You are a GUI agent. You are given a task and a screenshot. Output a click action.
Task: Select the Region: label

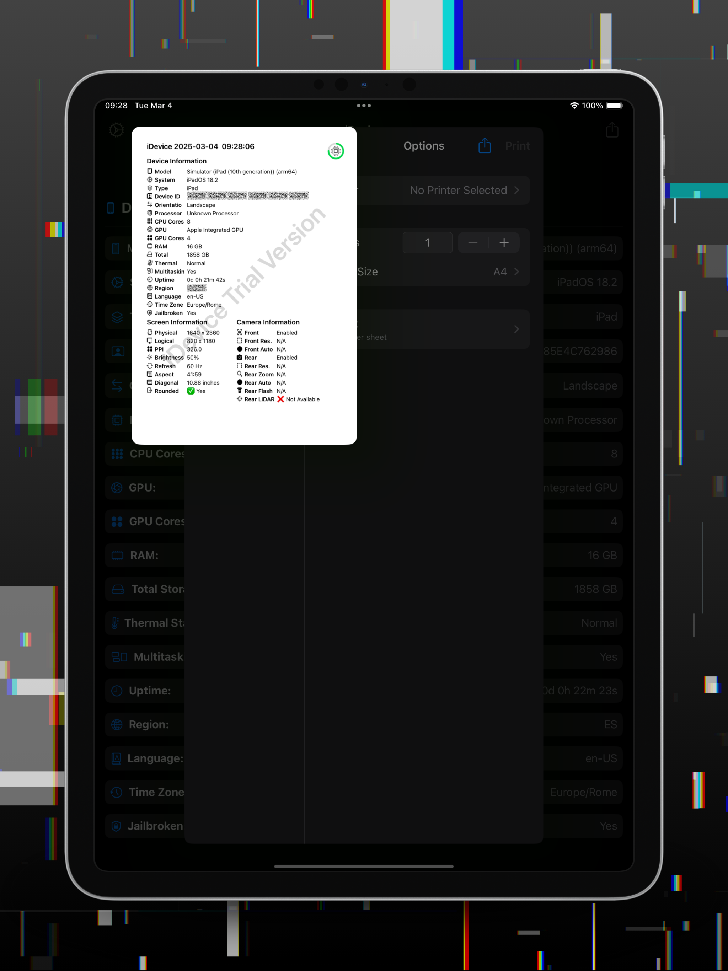pyautogui.click(x=149, y=724)
